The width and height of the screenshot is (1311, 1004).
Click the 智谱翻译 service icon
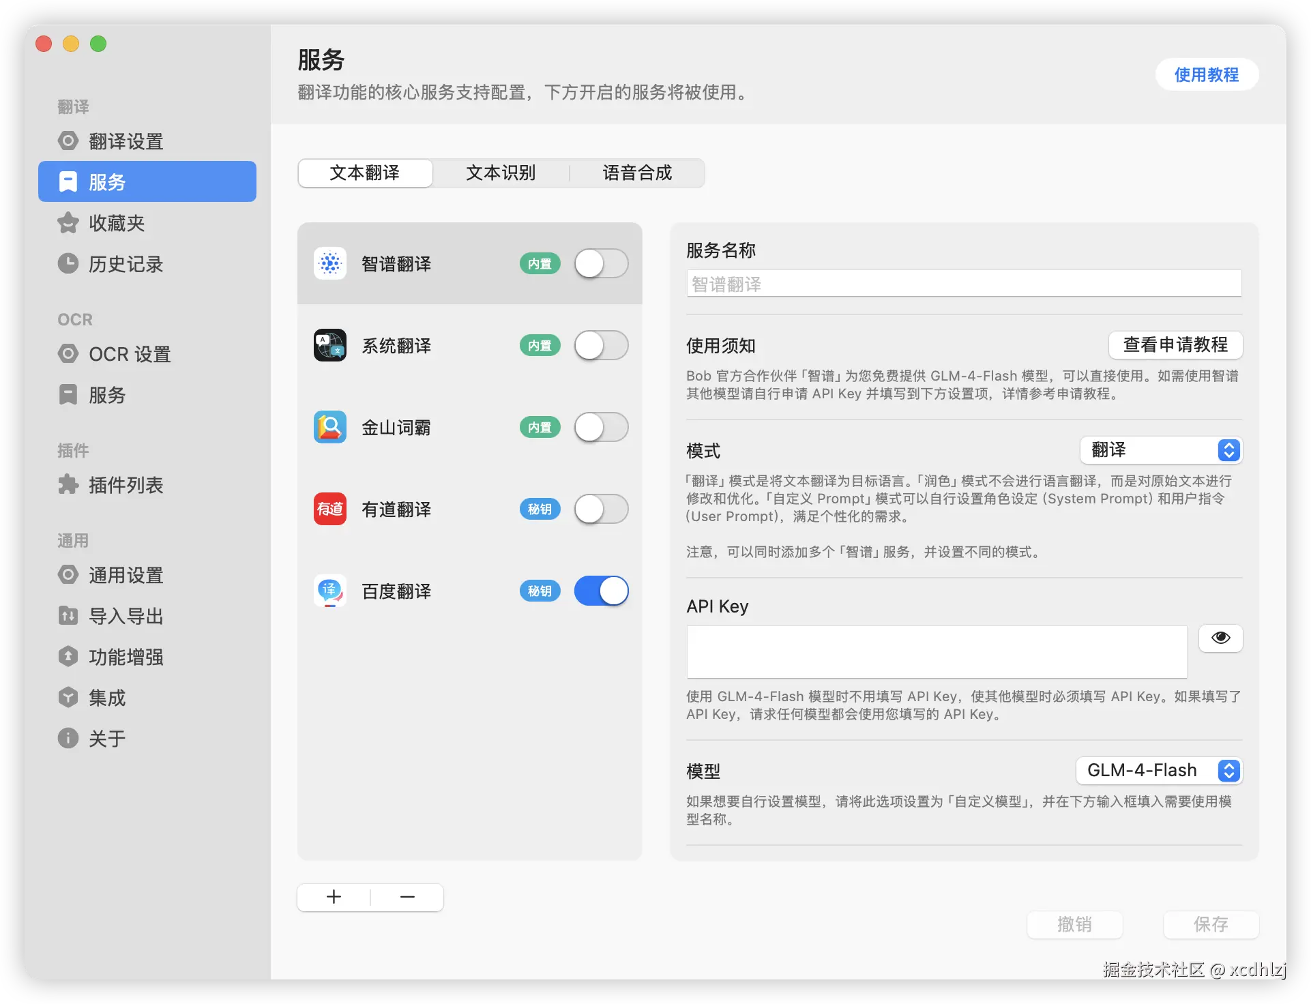coord(330,263)
